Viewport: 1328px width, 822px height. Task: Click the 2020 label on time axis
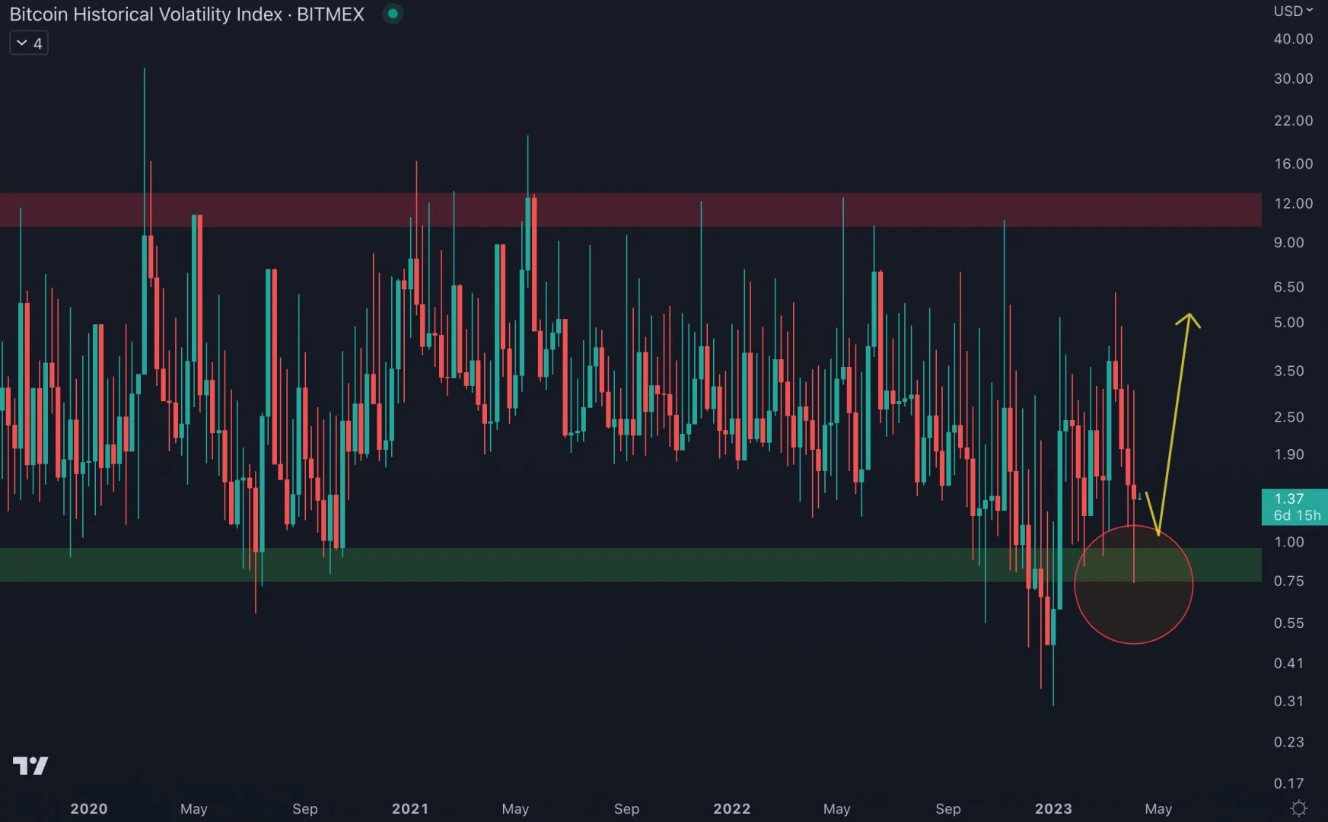click(89, 809)
